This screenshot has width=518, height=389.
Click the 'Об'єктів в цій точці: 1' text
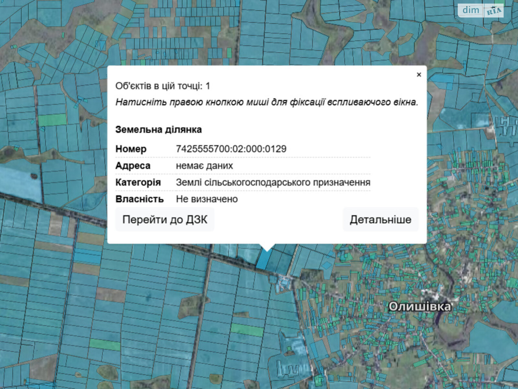(163, 86)
